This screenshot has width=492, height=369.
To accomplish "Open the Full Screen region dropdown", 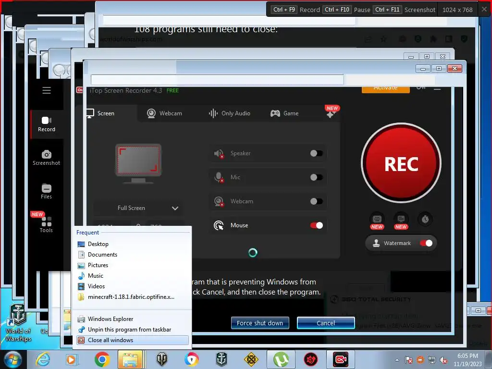I will 138,208.
